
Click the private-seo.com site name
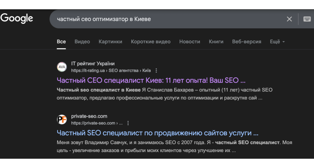click(x=89, y=116)
